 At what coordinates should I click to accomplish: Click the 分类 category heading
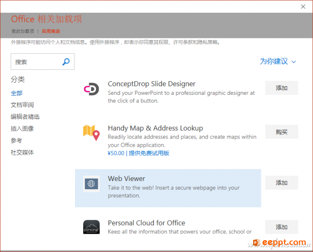18,79
